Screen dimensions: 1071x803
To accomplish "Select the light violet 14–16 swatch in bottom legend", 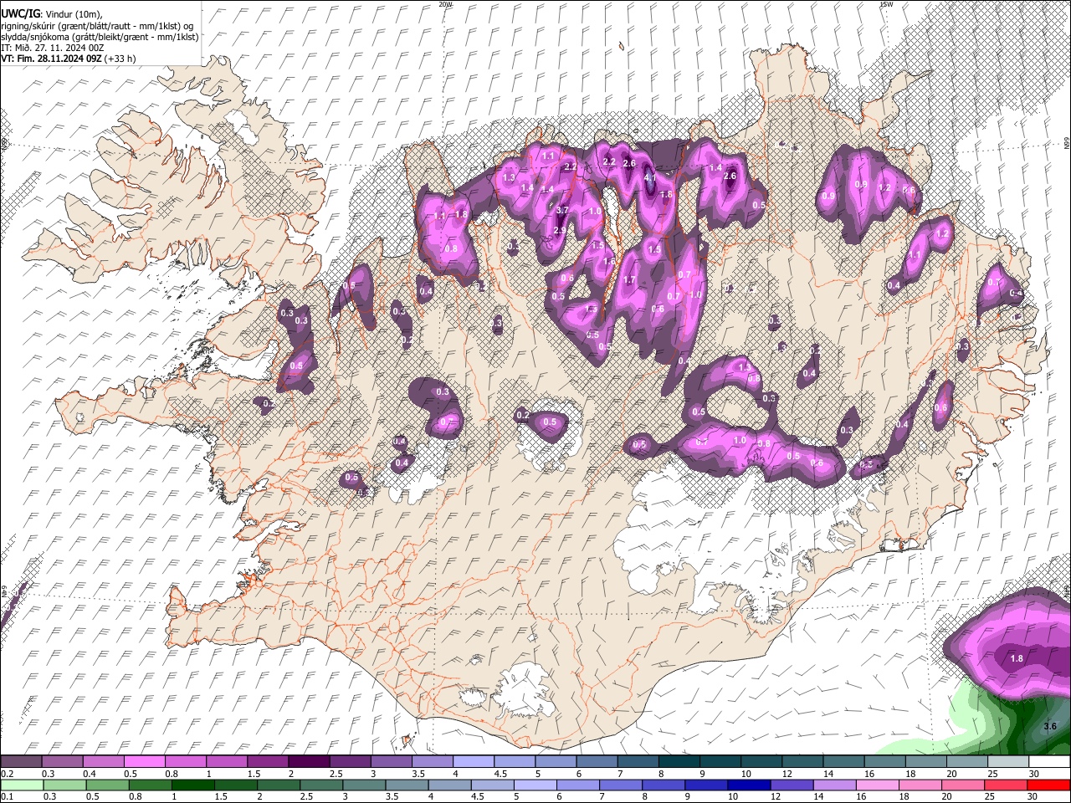I will (833, 785).
